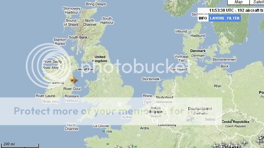Screen dimensions: 264x148
Task: Open the INFO panel
Action: point(203,18)
